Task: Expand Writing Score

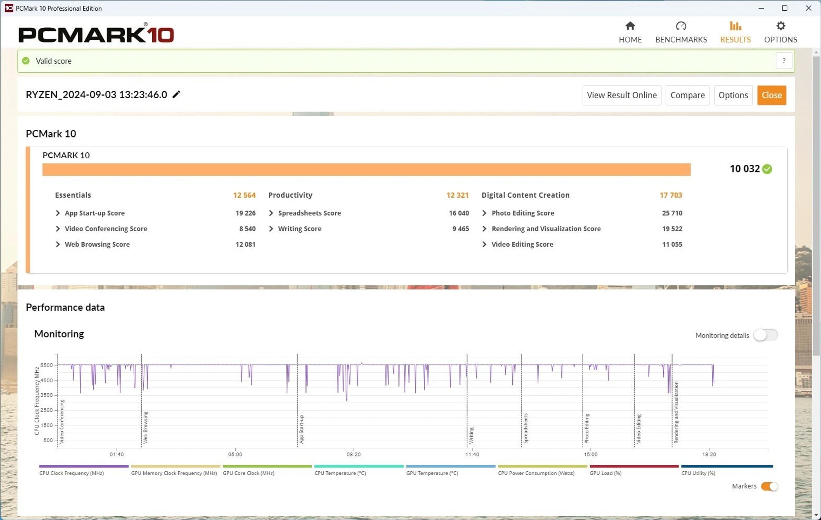Action: (271, 229)
